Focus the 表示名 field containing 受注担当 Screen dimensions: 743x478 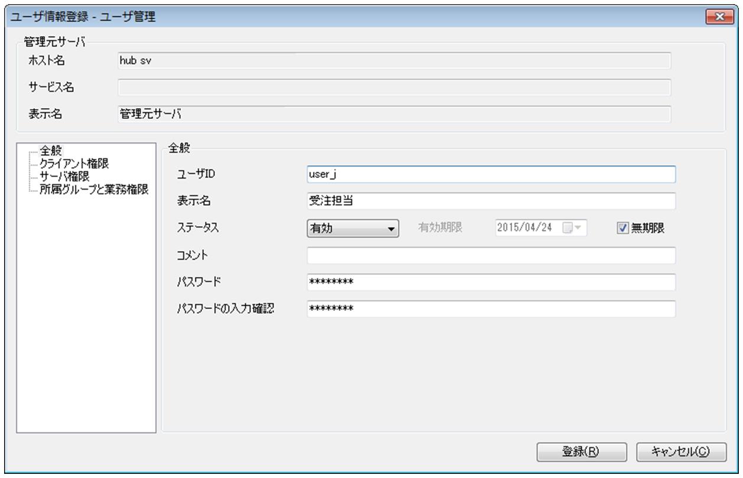pos(490,201)
